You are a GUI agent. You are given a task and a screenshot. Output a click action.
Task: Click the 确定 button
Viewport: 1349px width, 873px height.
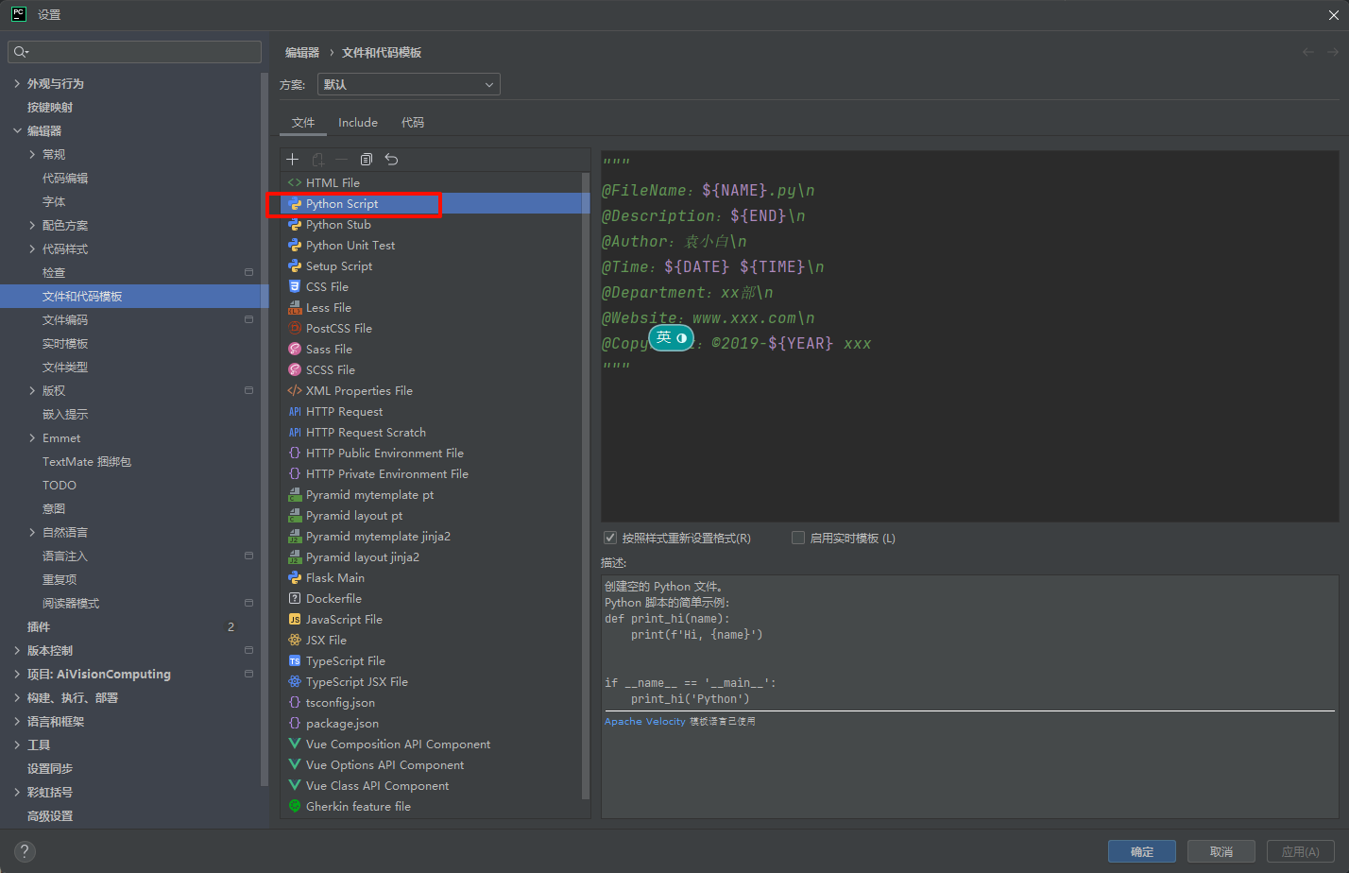point(1142,851)
